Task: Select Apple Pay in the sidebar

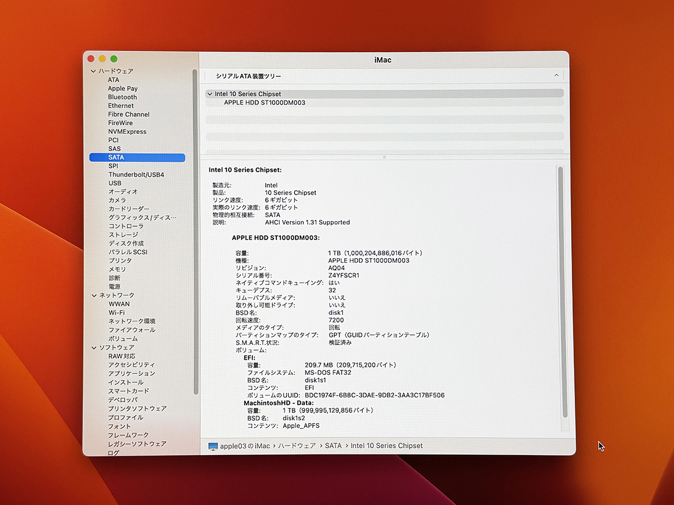Action: click(122, 89)
